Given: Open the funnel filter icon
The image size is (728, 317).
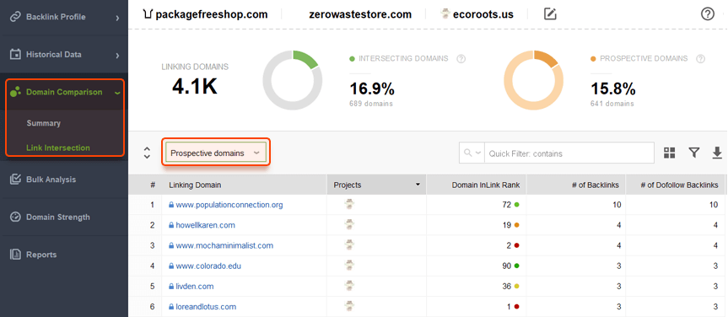Looking at the screenshot, I should click(694, 153).
